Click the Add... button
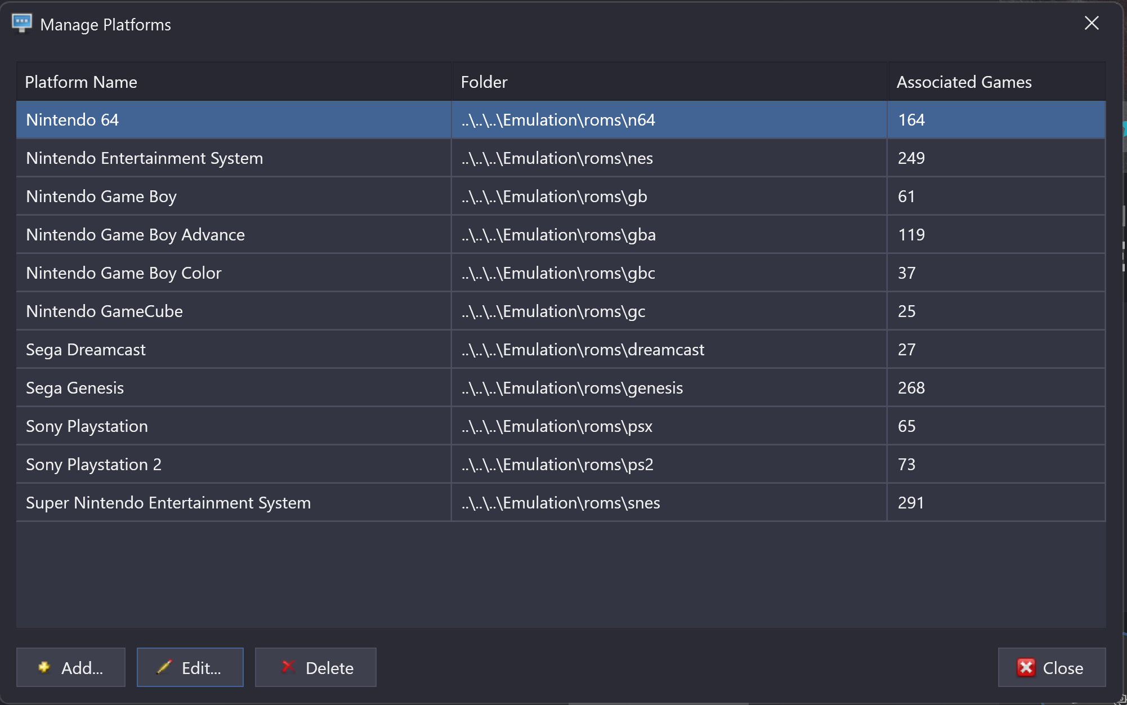1127x705 pixels. pos(70,667)
